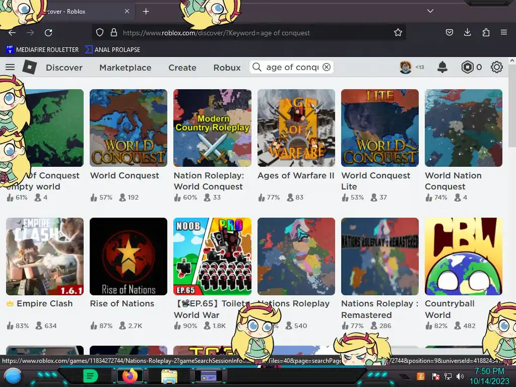Click the page vertical scrollbar thumb
Image resolution: width=516 pixels, height=387 pixels.
click(512, 105)
